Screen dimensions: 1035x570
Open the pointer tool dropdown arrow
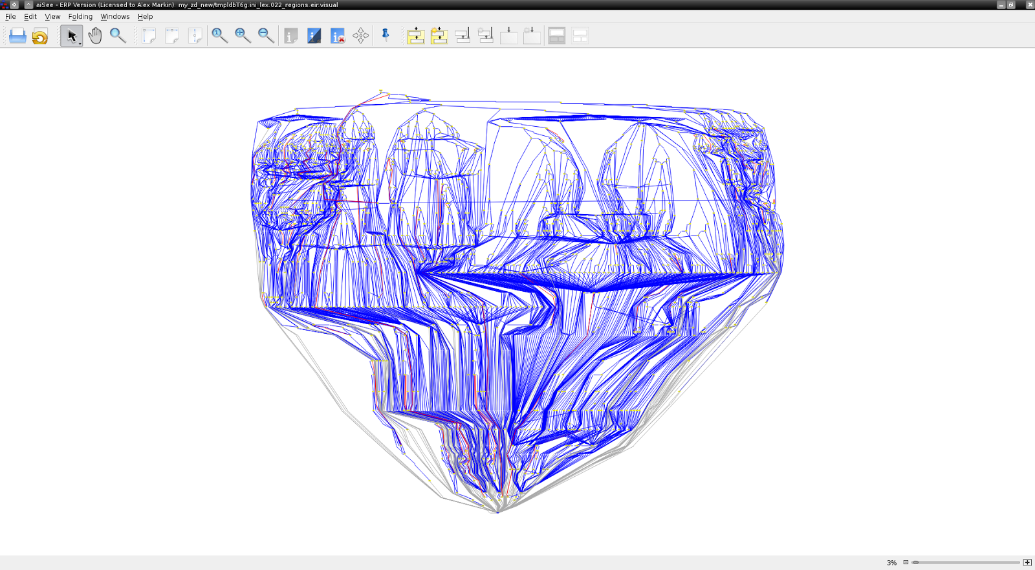click(80, 43)
